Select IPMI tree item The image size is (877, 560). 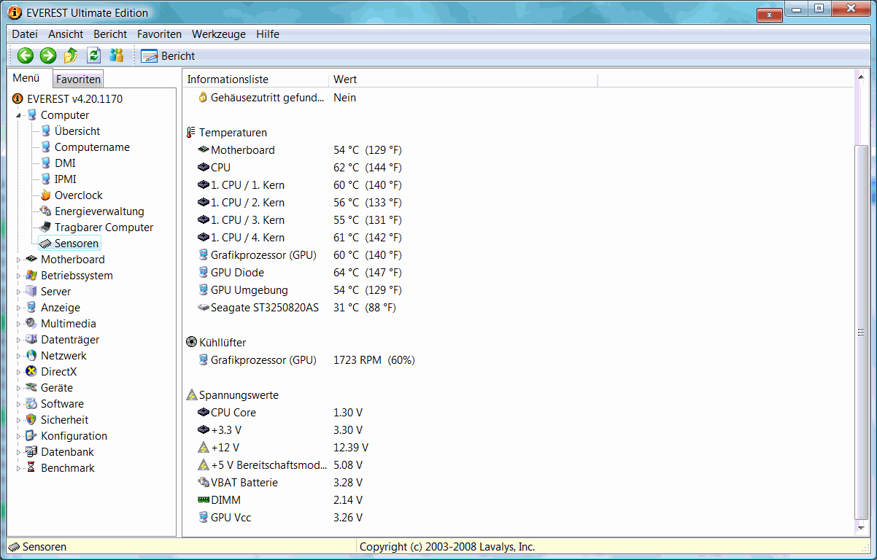(x=65, y=179)
